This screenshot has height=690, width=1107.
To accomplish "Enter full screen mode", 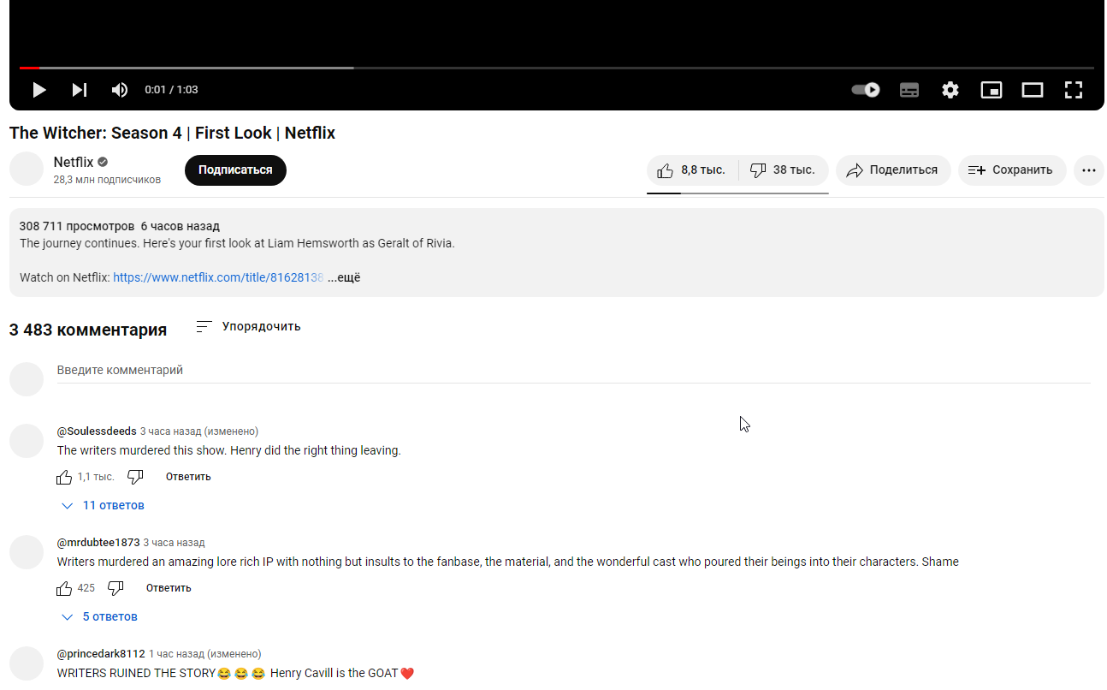I will click(x=1074, y=90).
